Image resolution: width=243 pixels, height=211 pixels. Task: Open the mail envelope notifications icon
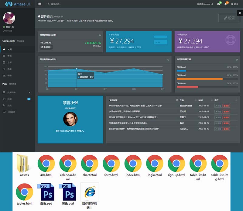point(218,4)
